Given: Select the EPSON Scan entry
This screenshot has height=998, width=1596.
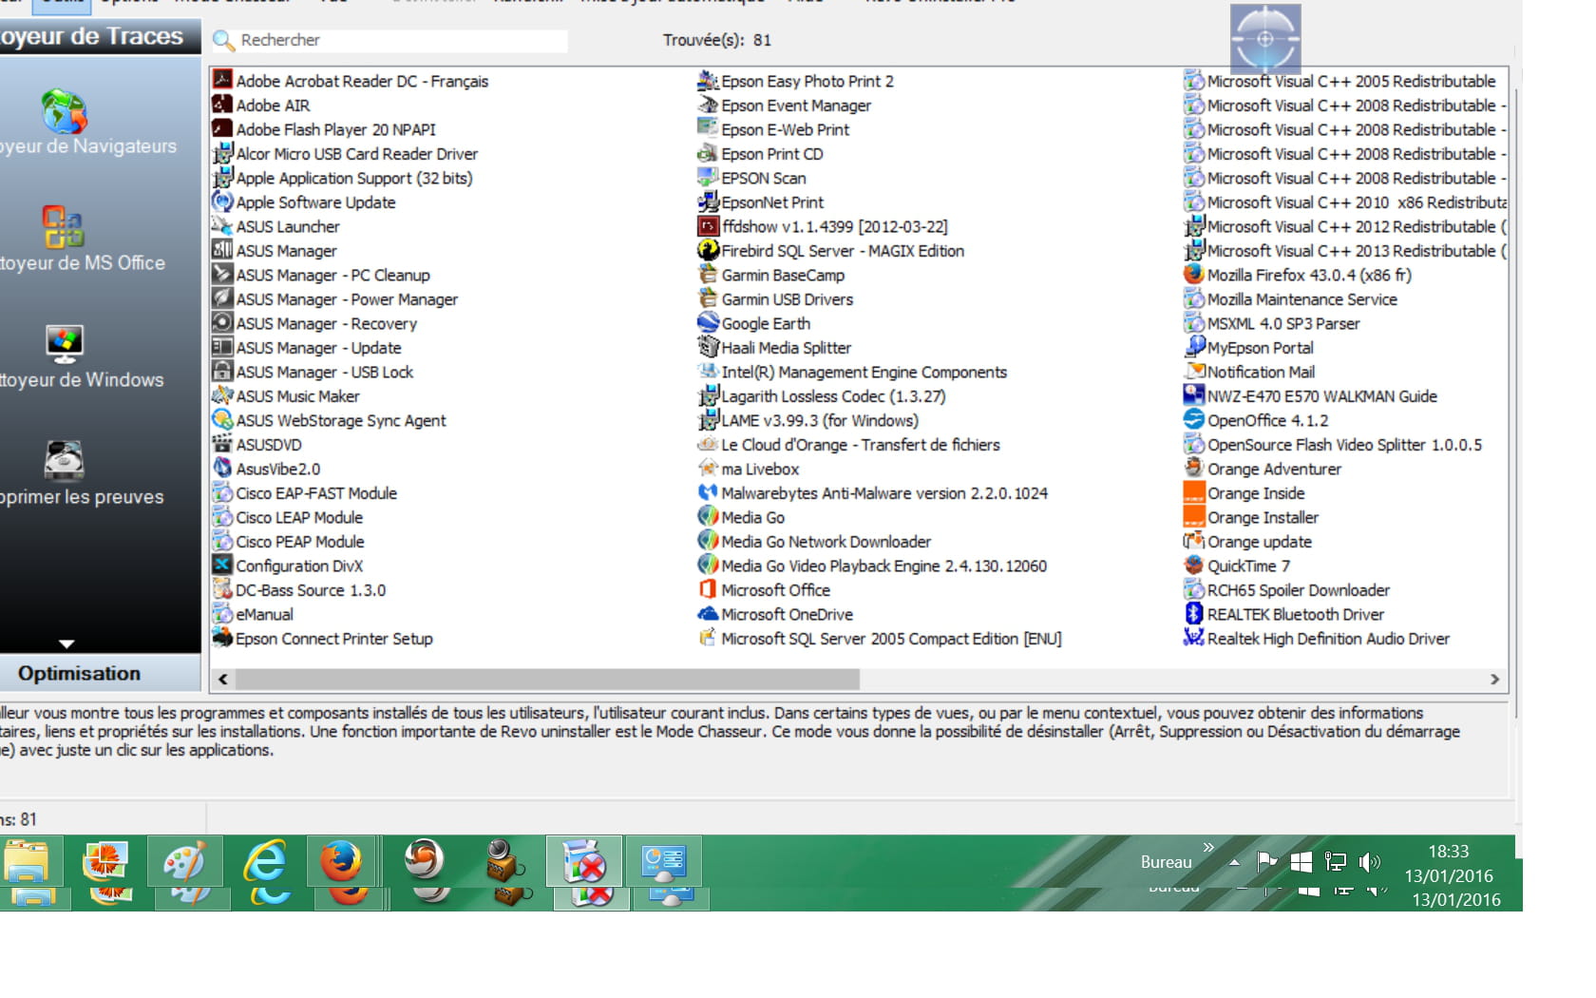Looking at the screenshot, I should [x=763, y=178].
